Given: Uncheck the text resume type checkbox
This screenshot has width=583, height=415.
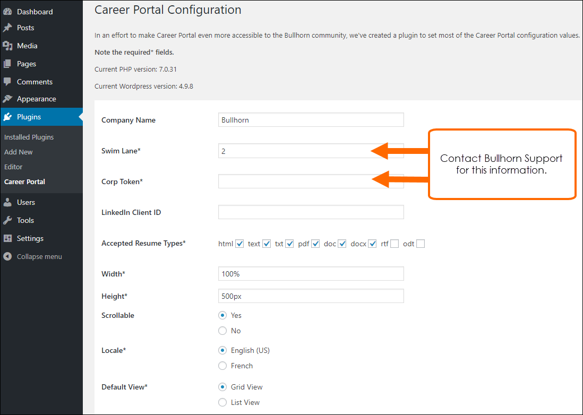Looking at the screenshot, I should (x=267, y=244).
